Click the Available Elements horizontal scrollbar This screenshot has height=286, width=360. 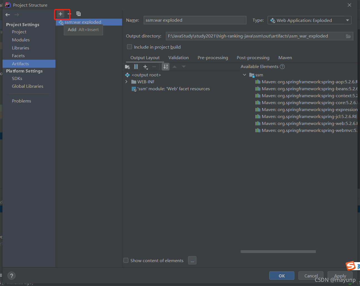[x=278, y=252]
